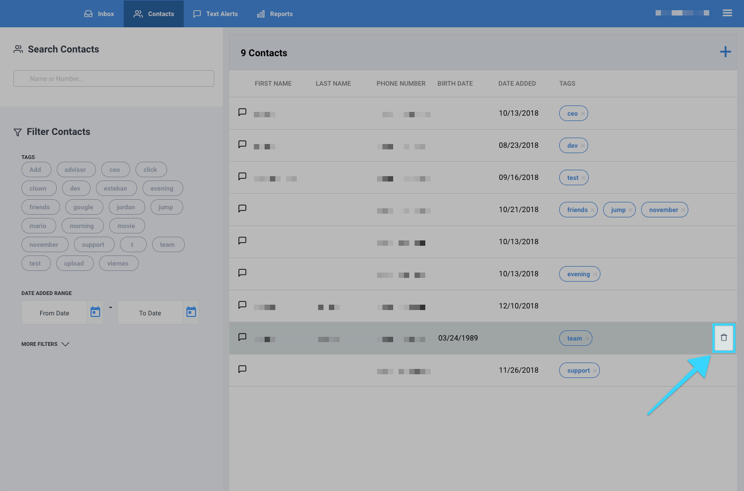The width and height of the screenshot is (744, 491).
Task: Open the Reports tab
Action: coord(275,14)
